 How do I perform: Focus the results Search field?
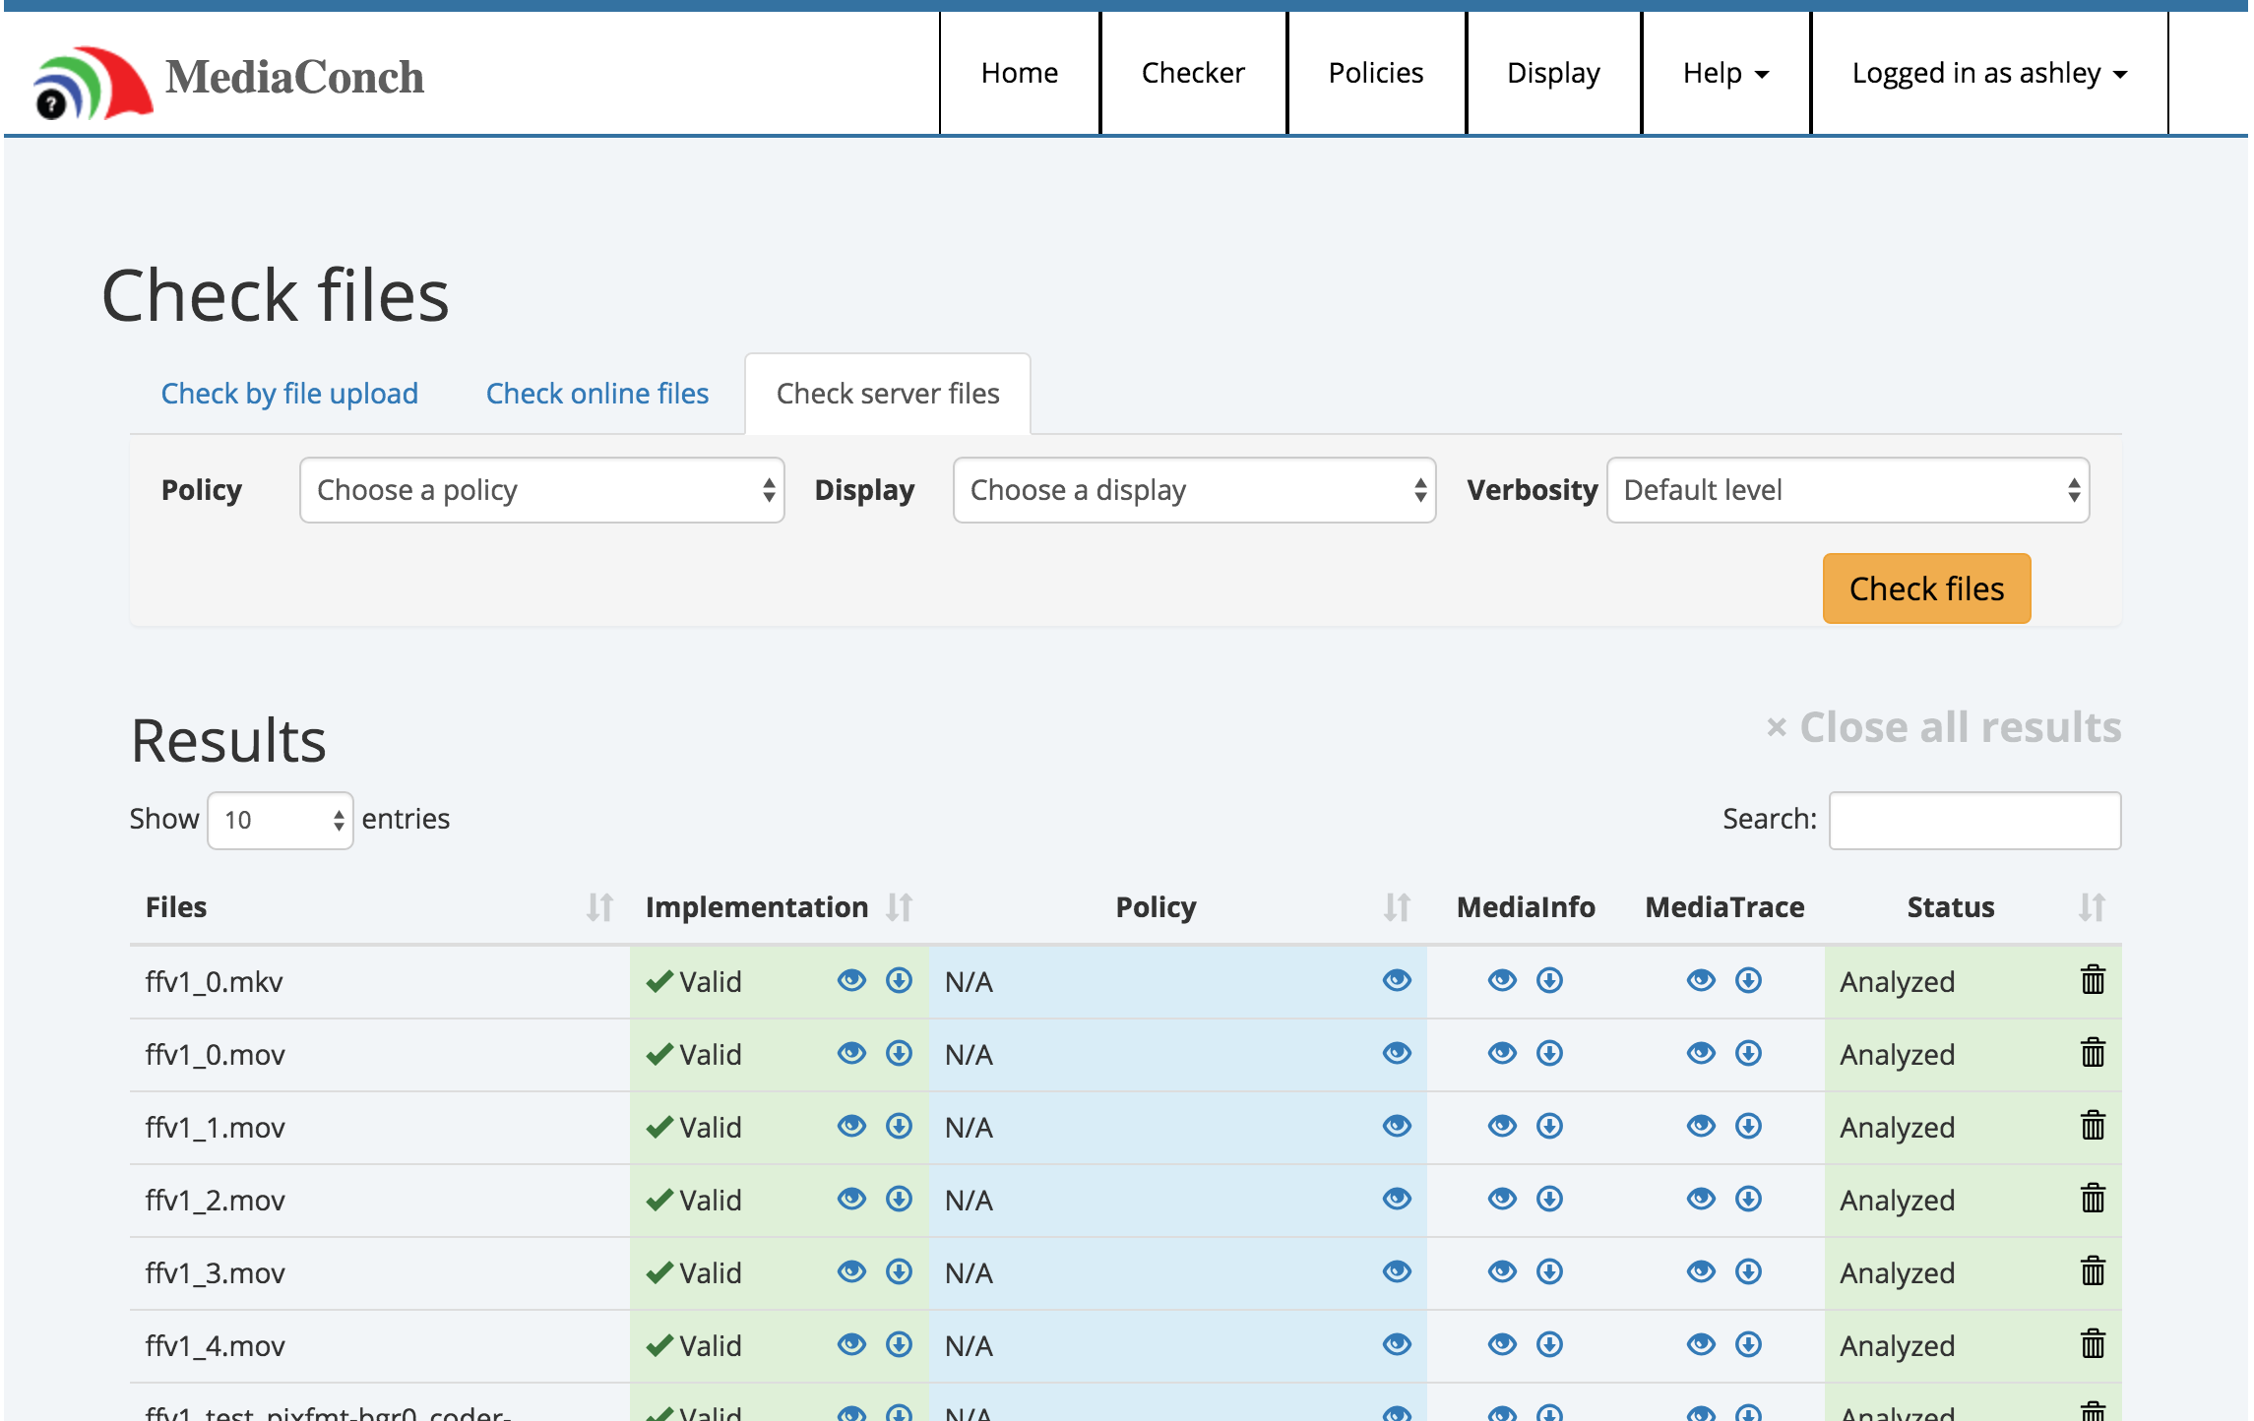[x=1974, y=820]
